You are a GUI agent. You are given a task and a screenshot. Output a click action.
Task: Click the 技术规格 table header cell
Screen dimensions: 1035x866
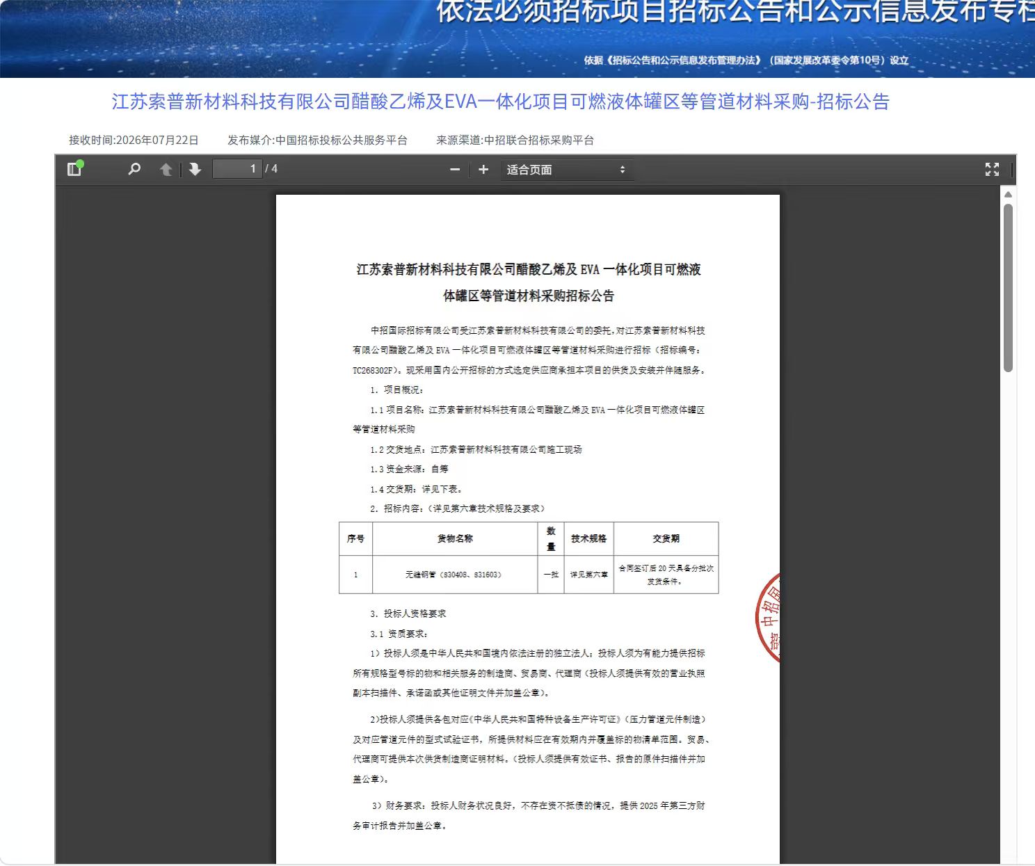coord(588,538)
